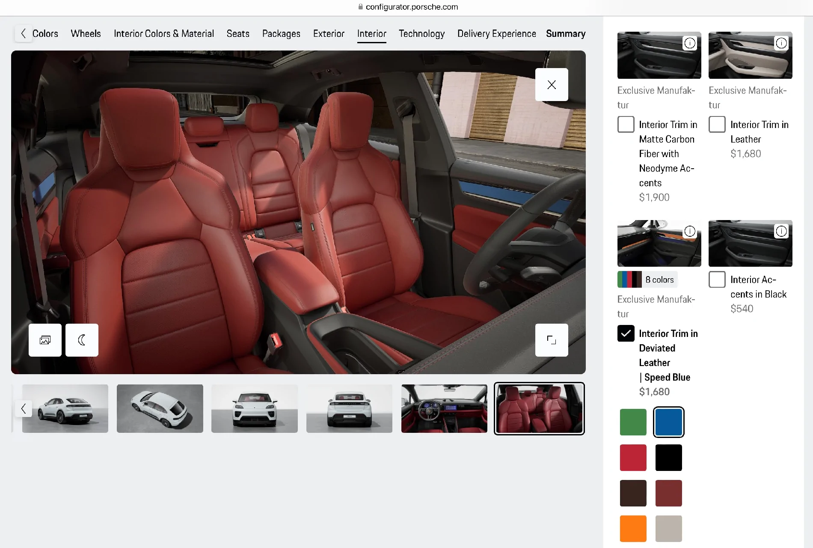
Task: Tick the Interior Accents in Black checkbox
Action: click(x=717, y=280)
